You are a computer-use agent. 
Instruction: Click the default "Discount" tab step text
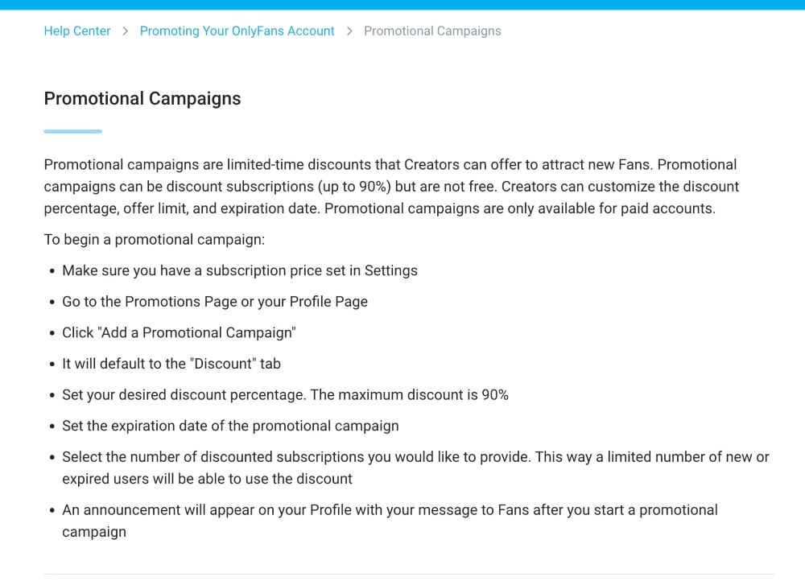[171, 364]
